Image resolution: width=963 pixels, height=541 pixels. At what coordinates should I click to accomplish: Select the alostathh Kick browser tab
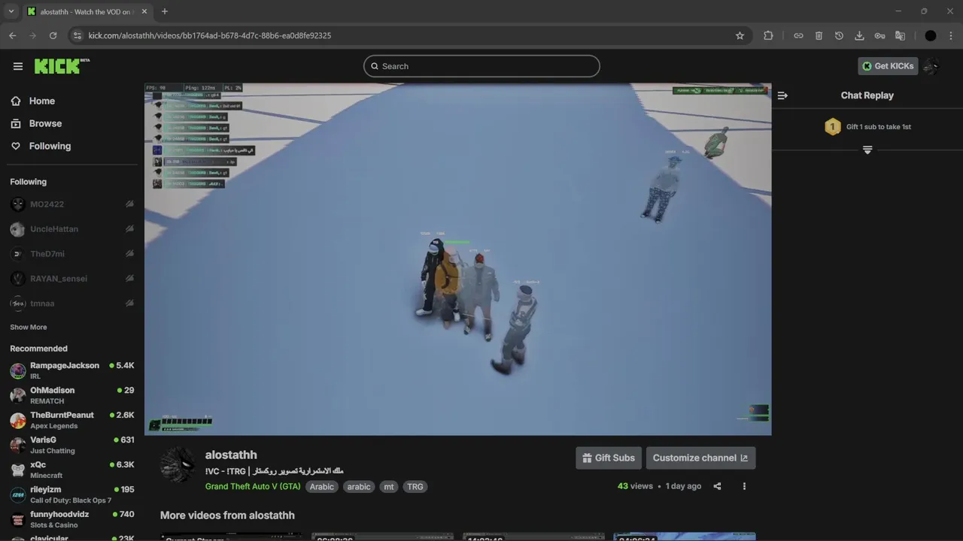[87, 11]
